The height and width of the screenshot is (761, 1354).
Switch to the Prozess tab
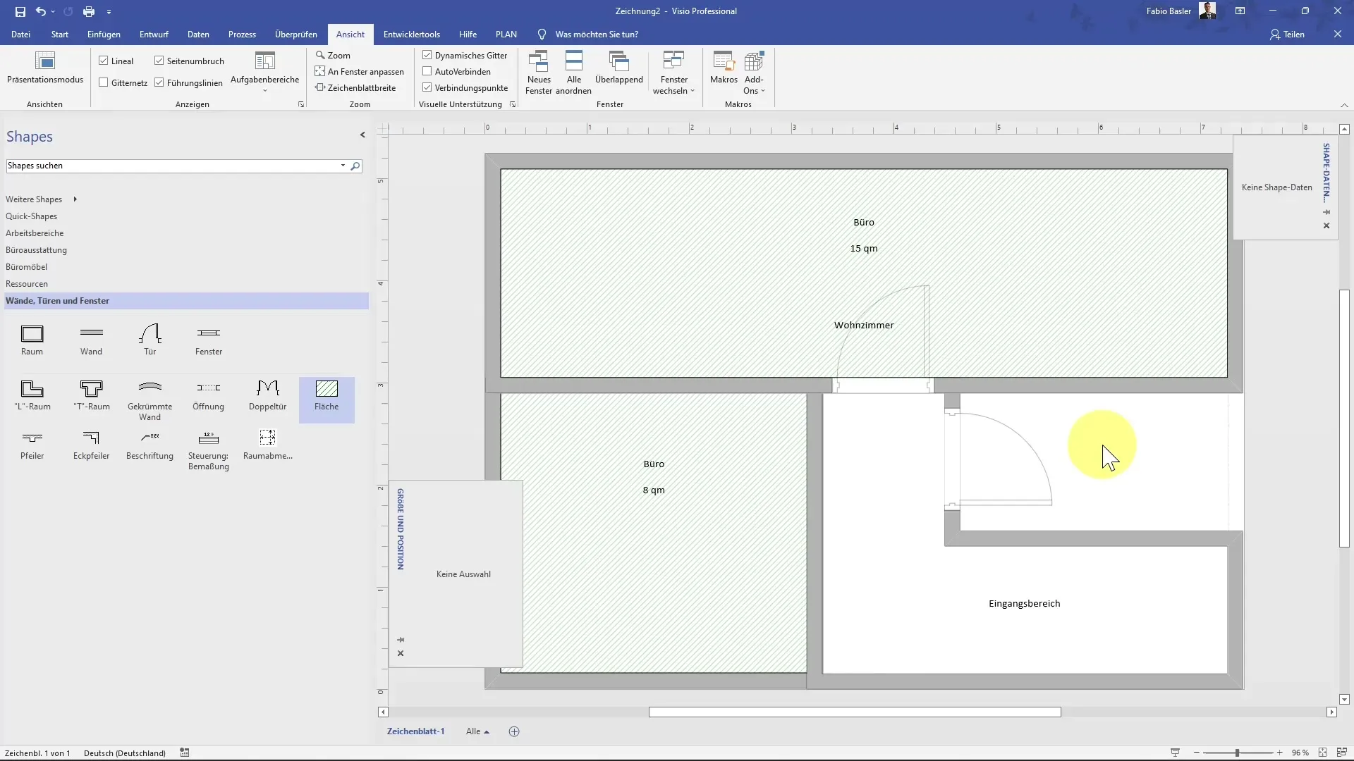click(242, 34)
